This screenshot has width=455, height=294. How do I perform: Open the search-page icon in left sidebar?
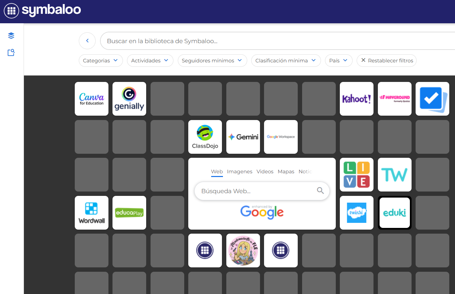11,53
